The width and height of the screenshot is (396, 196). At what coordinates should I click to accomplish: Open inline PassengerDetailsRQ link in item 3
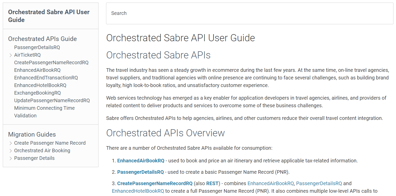[x=319, y=183]
